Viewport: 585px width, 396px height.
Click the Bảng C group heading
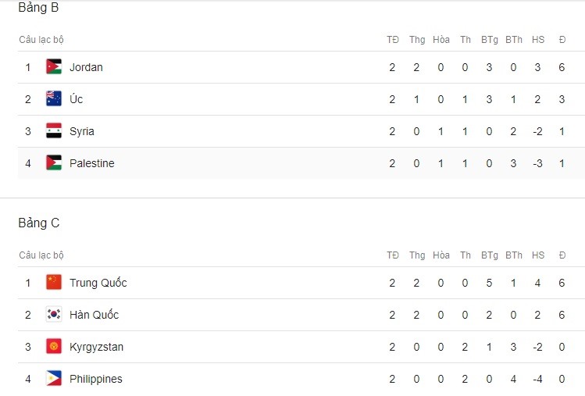(x=39, y=223)
